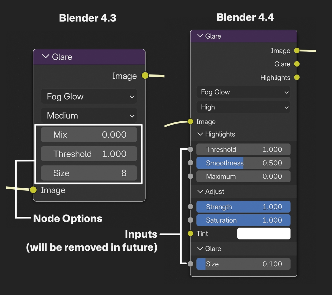Click the Saturation input socket
This screenshot has height=295, width=332.
point(190,220)
